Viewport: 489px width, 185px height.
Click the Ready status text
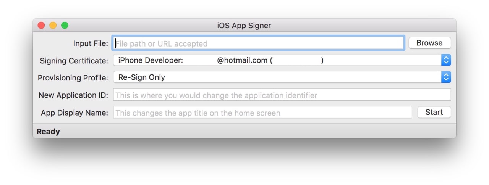pyautogui.click(x=48, y=132)
